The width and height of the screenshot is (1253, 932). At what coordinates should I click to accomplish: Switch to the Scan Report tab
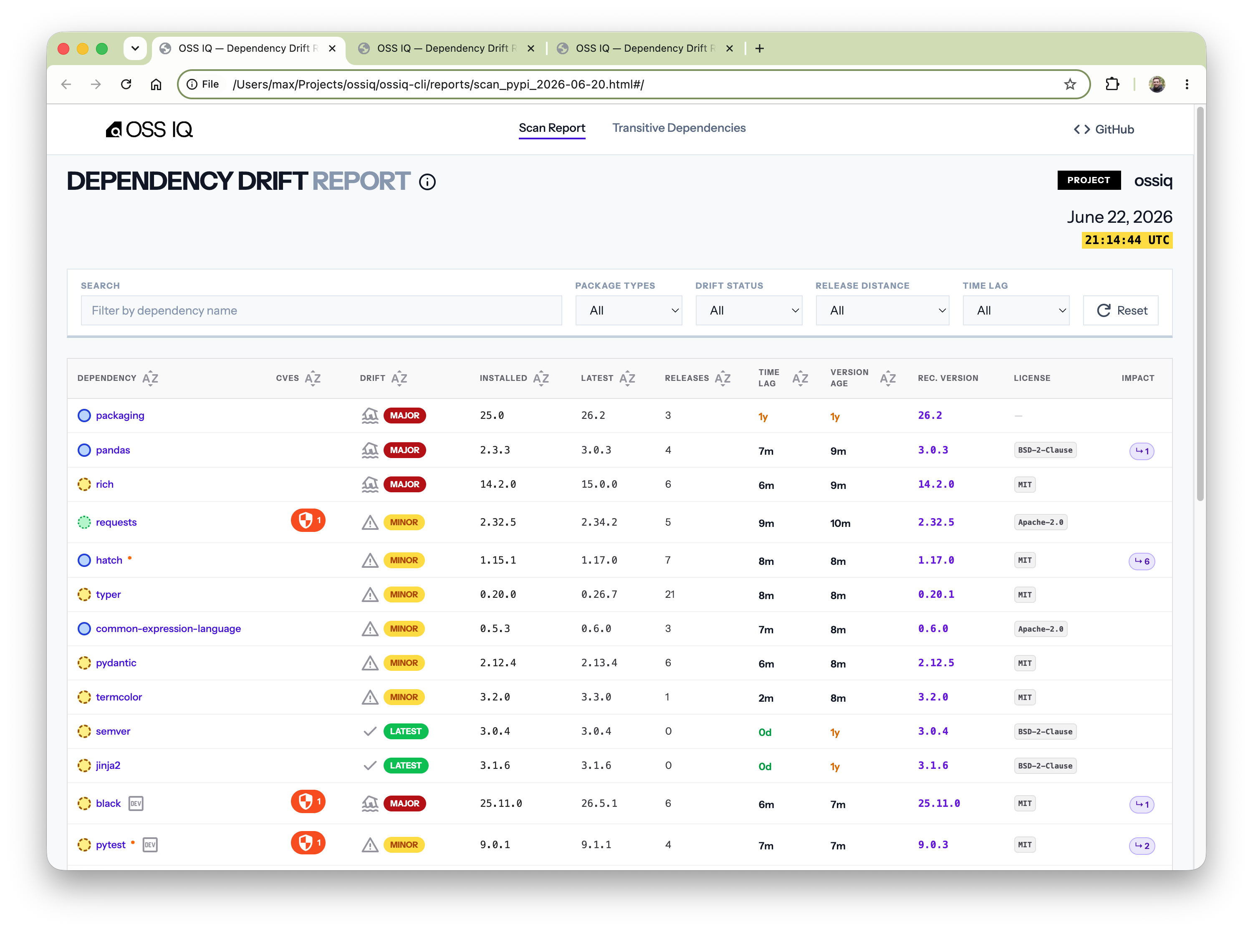point(551,128)
